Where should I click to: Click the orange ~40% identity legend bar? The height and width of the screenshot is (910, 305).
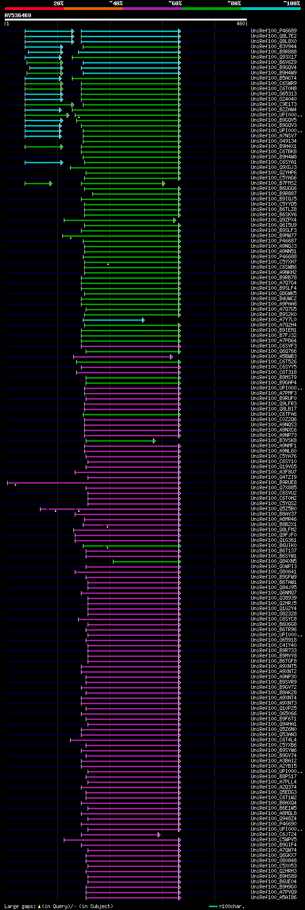[x=93, y=9]
